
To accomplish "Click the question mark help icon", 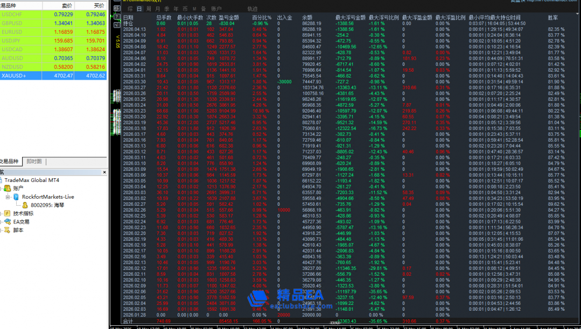I will coord(117,17).
